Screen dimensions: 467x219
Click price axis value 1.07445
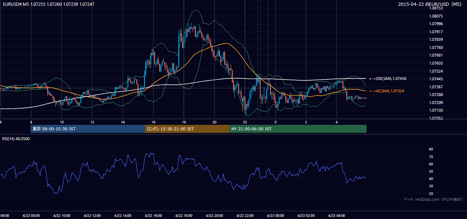[436, 79]
